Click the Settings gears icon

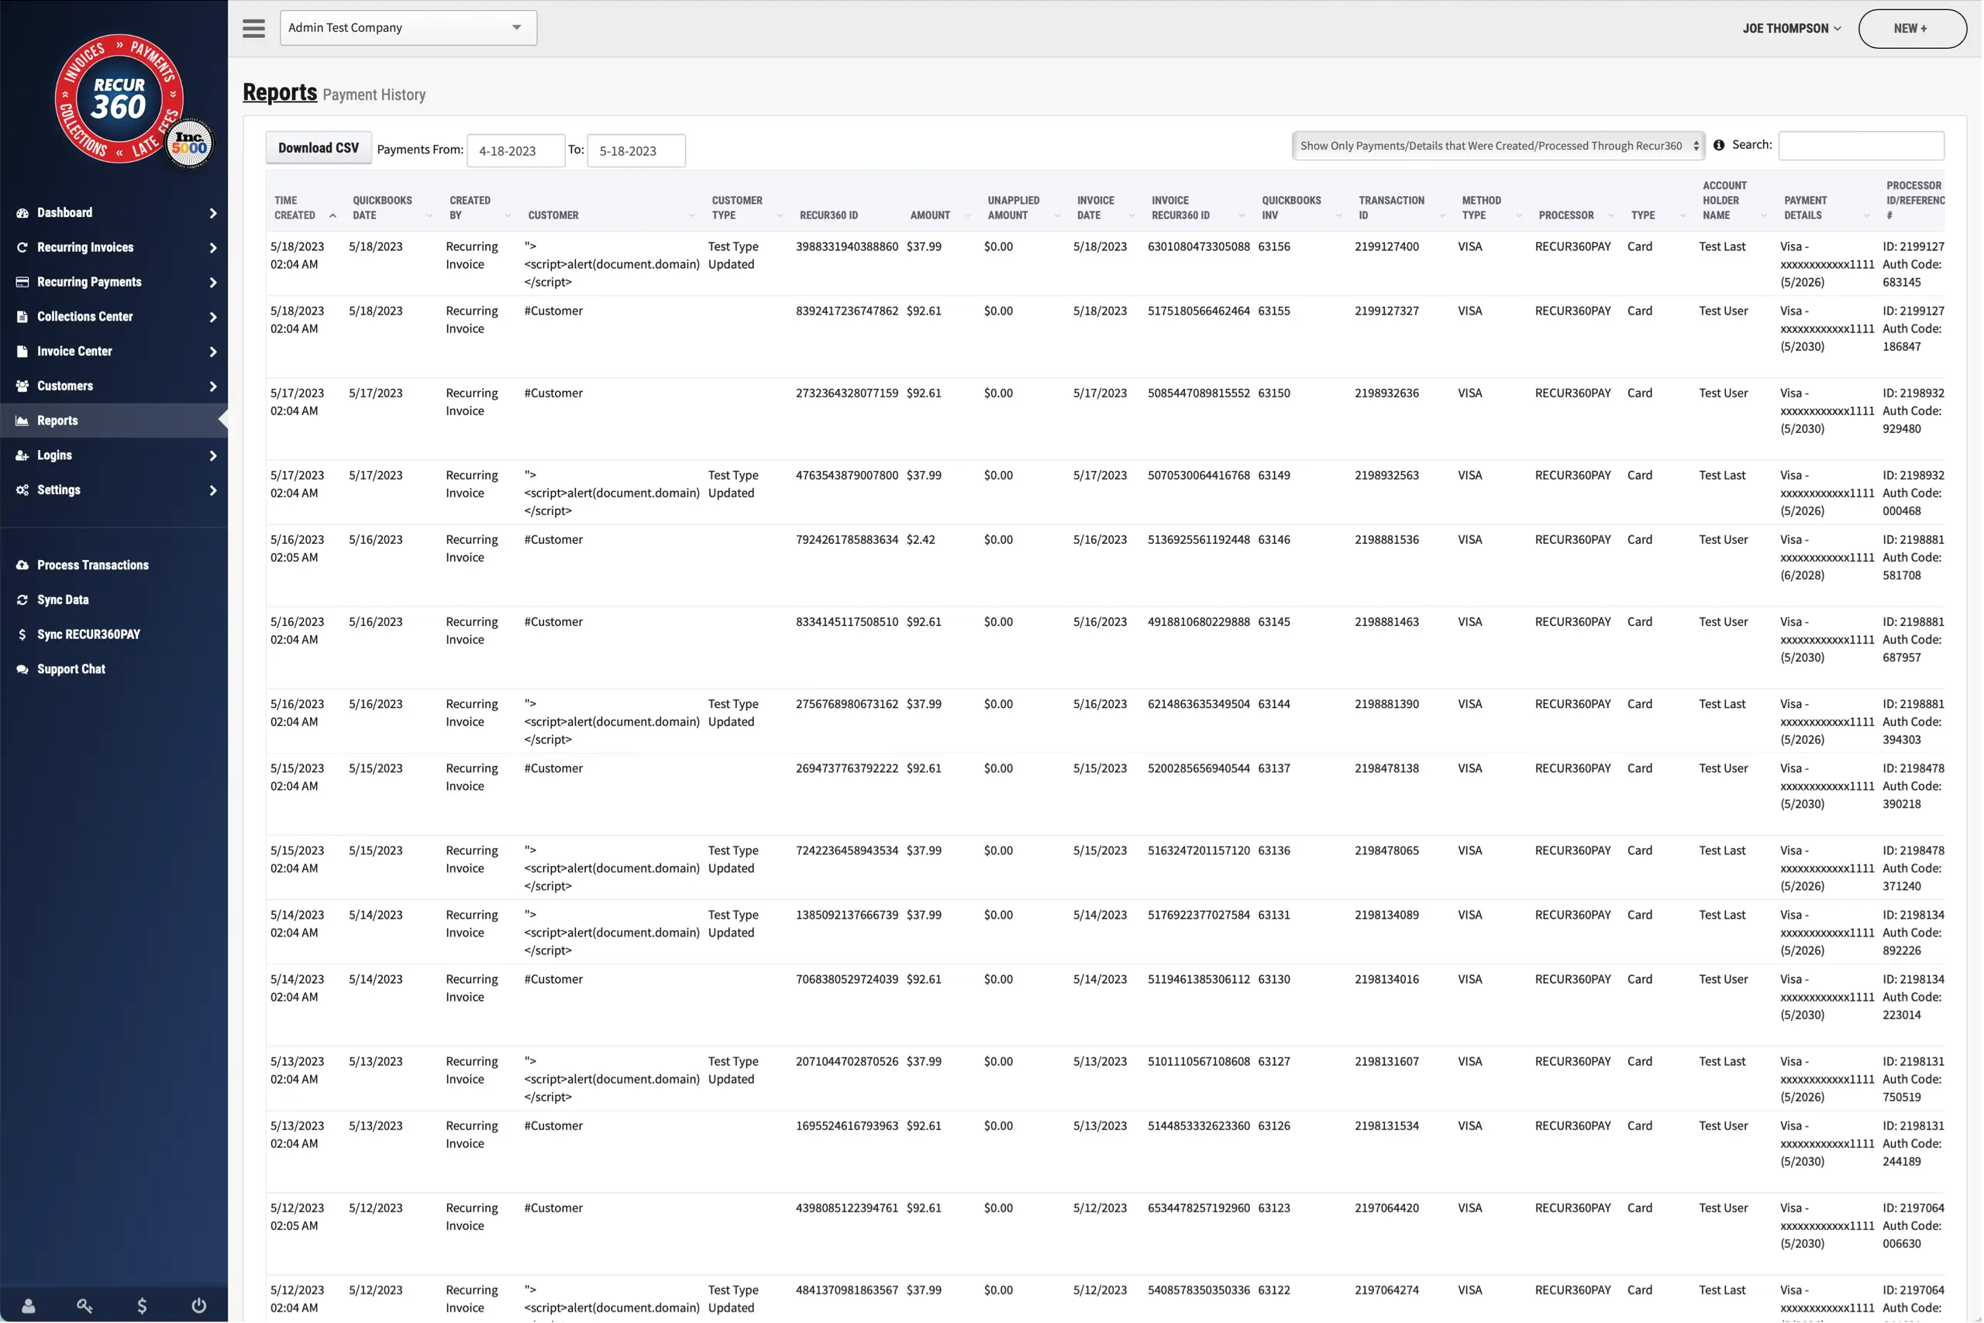22,490
